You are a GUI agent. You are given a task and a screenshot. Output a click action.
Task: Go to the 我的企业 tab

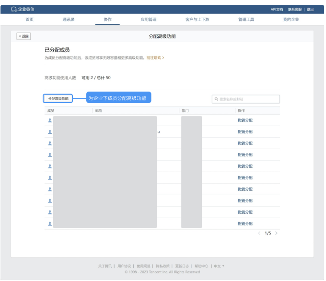(x=291, y=20)
